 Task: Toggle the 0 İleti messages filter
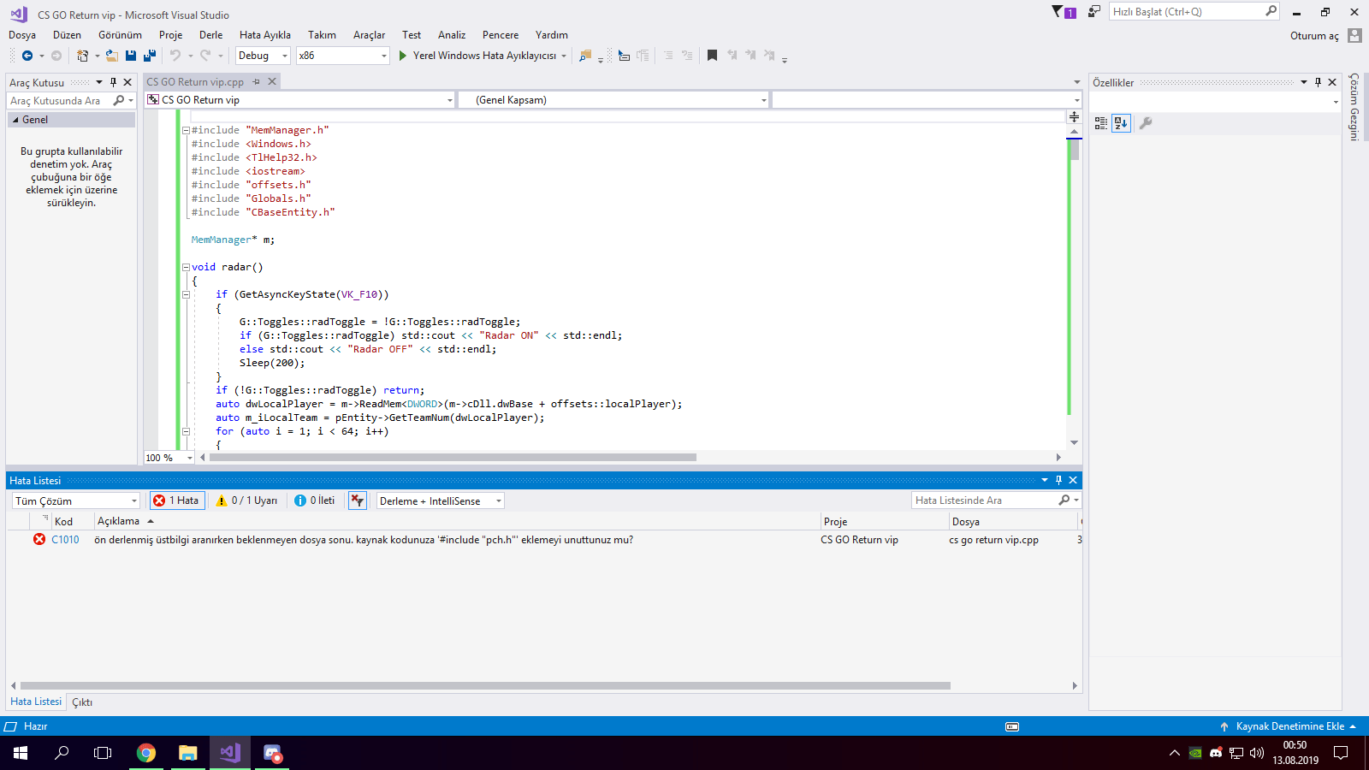coord(315,500)
